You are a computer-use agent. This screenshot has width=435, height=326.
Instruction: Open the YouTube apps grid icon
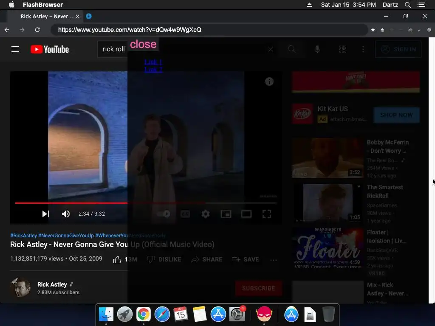[x=343, y=49]
